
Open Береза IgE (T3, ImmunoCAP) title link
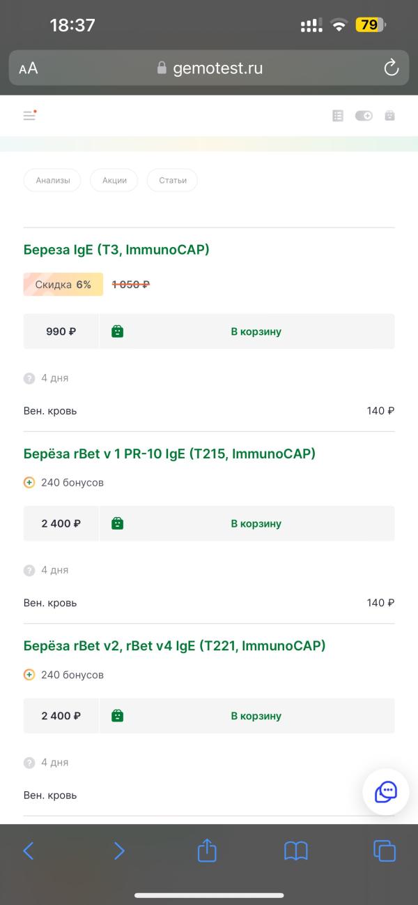[116, 250]
